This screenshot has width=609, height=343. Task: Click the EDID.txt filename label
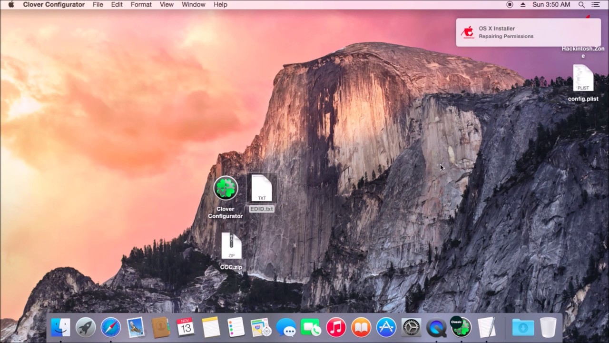pyautogui.click(x=262, y=209)
